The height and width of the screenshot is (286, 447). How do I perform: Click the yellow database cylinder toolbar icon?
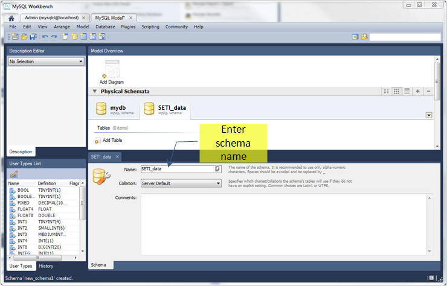[x=74, y=36]
